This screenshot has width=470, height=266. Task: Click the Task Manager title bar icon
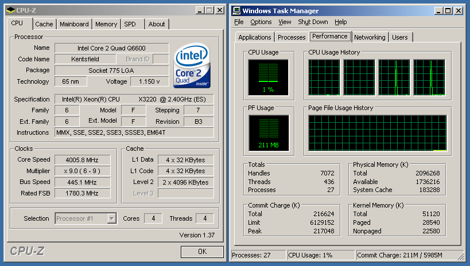tap(236, 10)
